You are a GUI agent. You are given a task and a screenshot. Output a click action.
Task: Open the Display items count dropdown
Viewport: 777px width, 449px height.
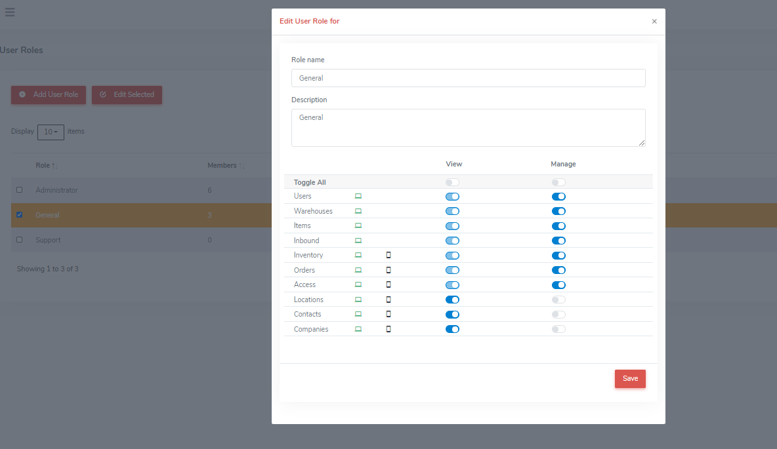coord(51,132)
